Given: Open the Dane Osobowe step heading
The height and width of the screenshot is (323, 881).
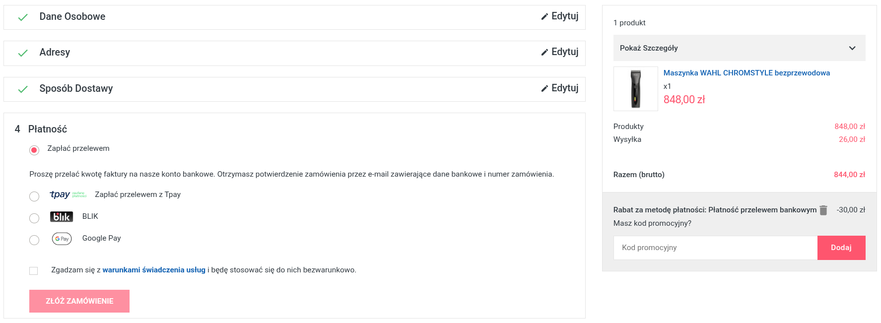Looking at the screenshot, I should click(x=72, y=17).
